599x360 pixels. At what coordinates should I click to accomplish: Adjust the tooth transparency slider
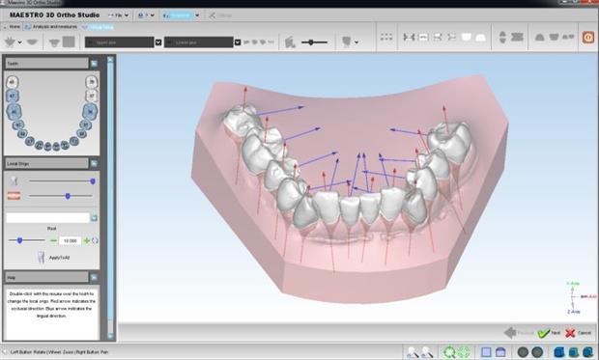62,180
